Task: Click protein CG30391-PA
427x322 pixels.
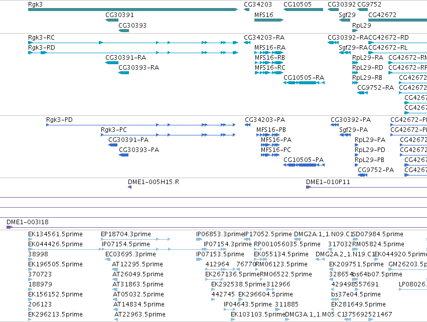Action: pos(113,145)
